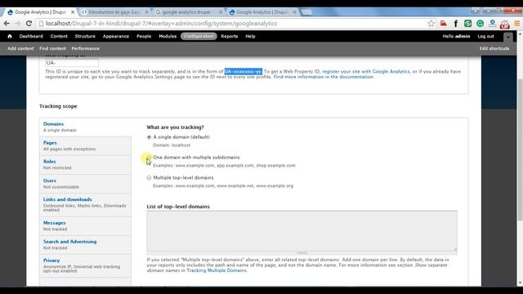Click the Performance shortcut
The width and height of the screenshot is (523, 294).
(85, 48)
